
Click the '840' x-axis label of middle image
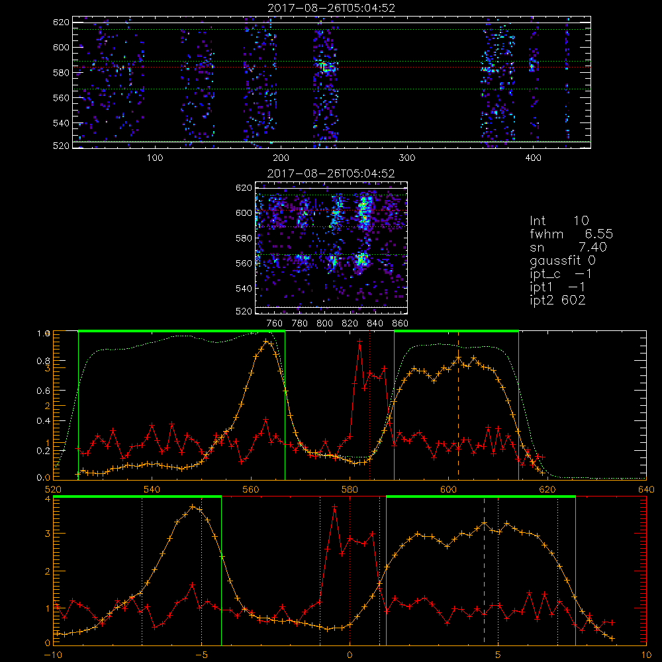(x=375, y=324)
